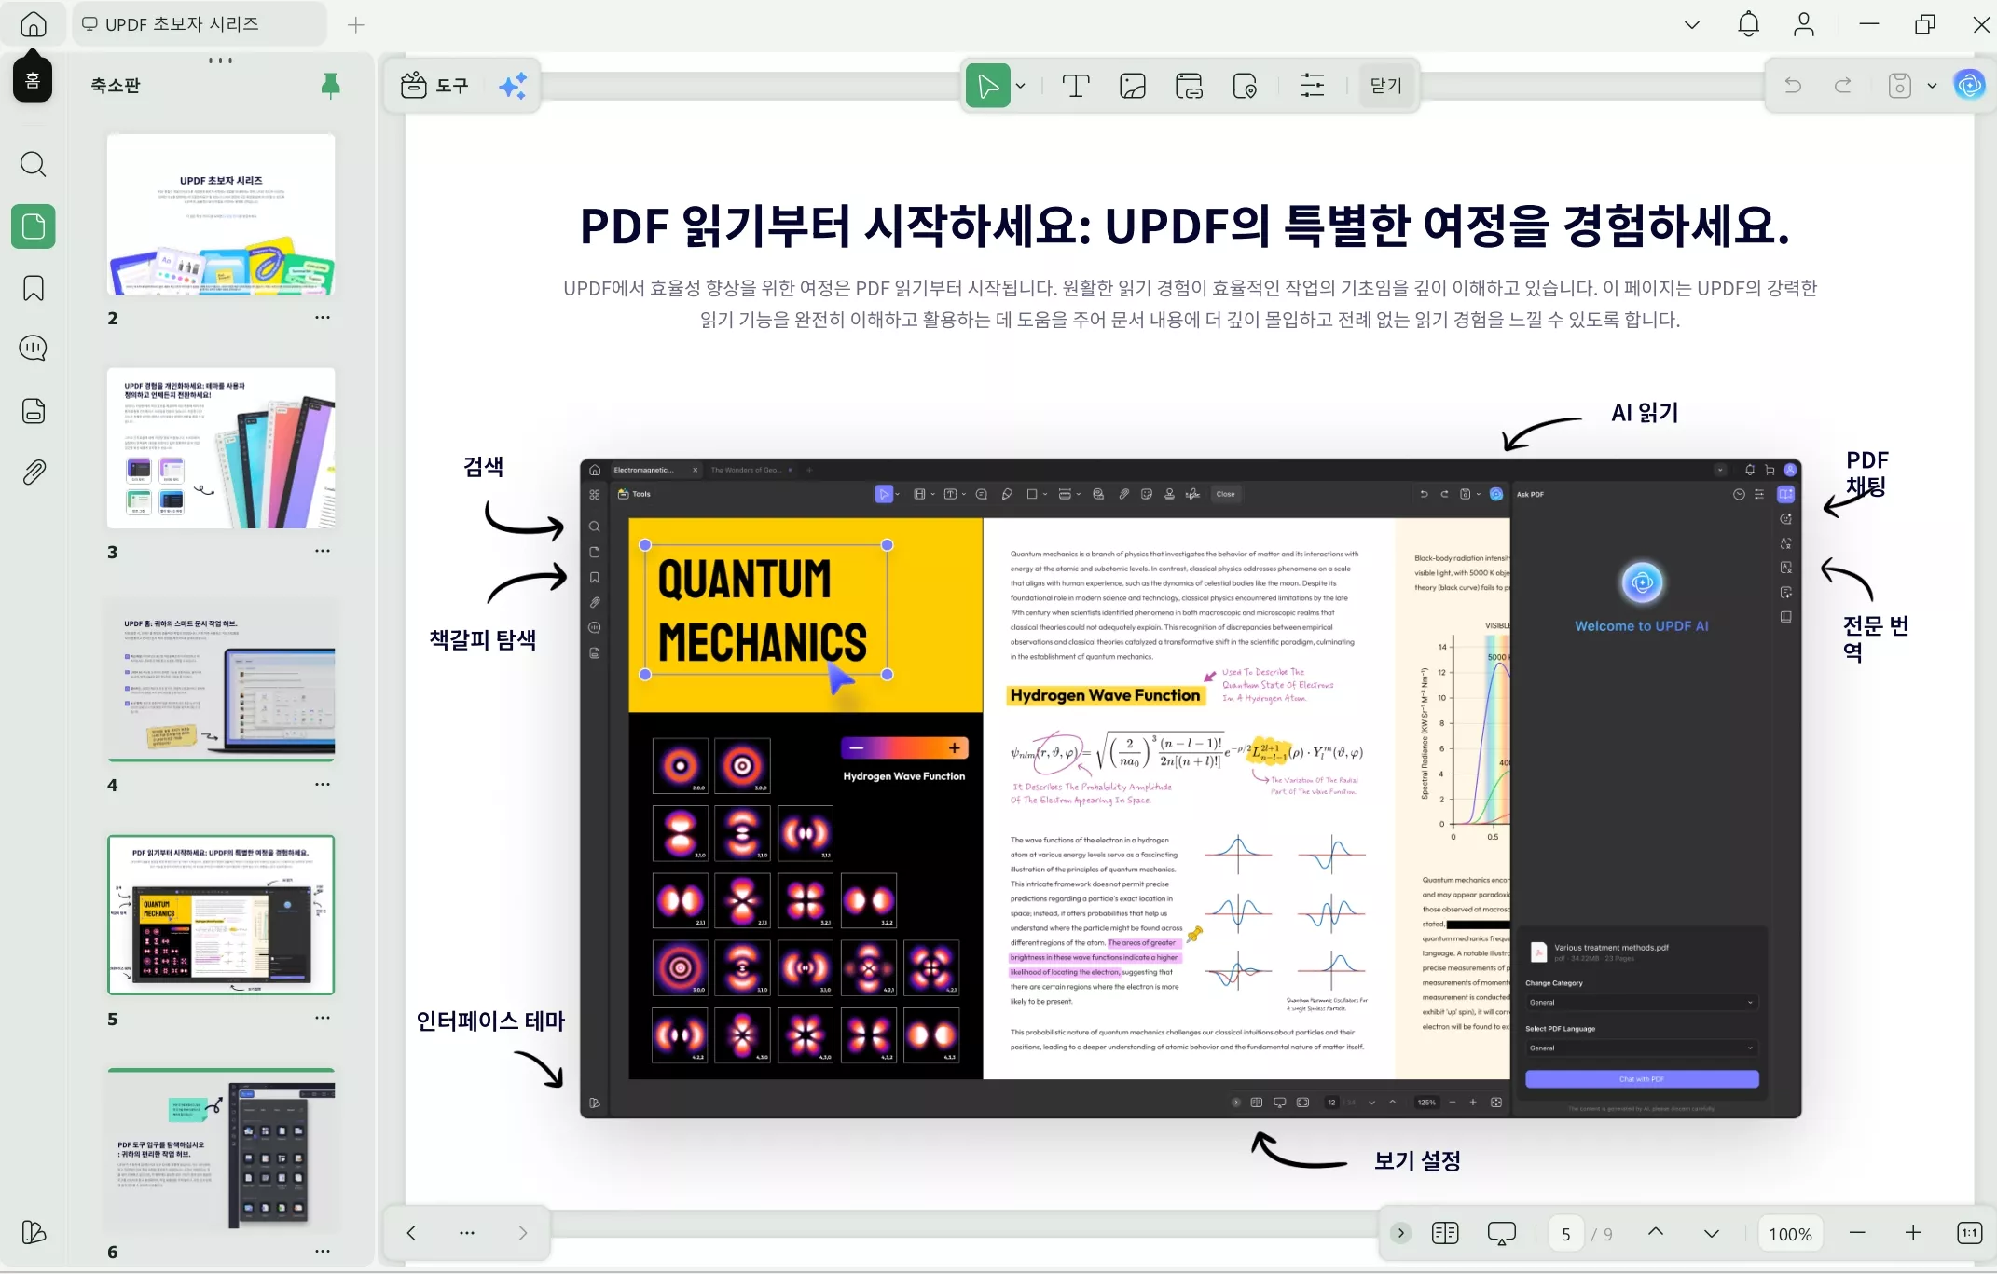Open page layout view mode
Viewport: 1997px width, 1274px height.
pyautogui.click(x=1445, y=1233)
